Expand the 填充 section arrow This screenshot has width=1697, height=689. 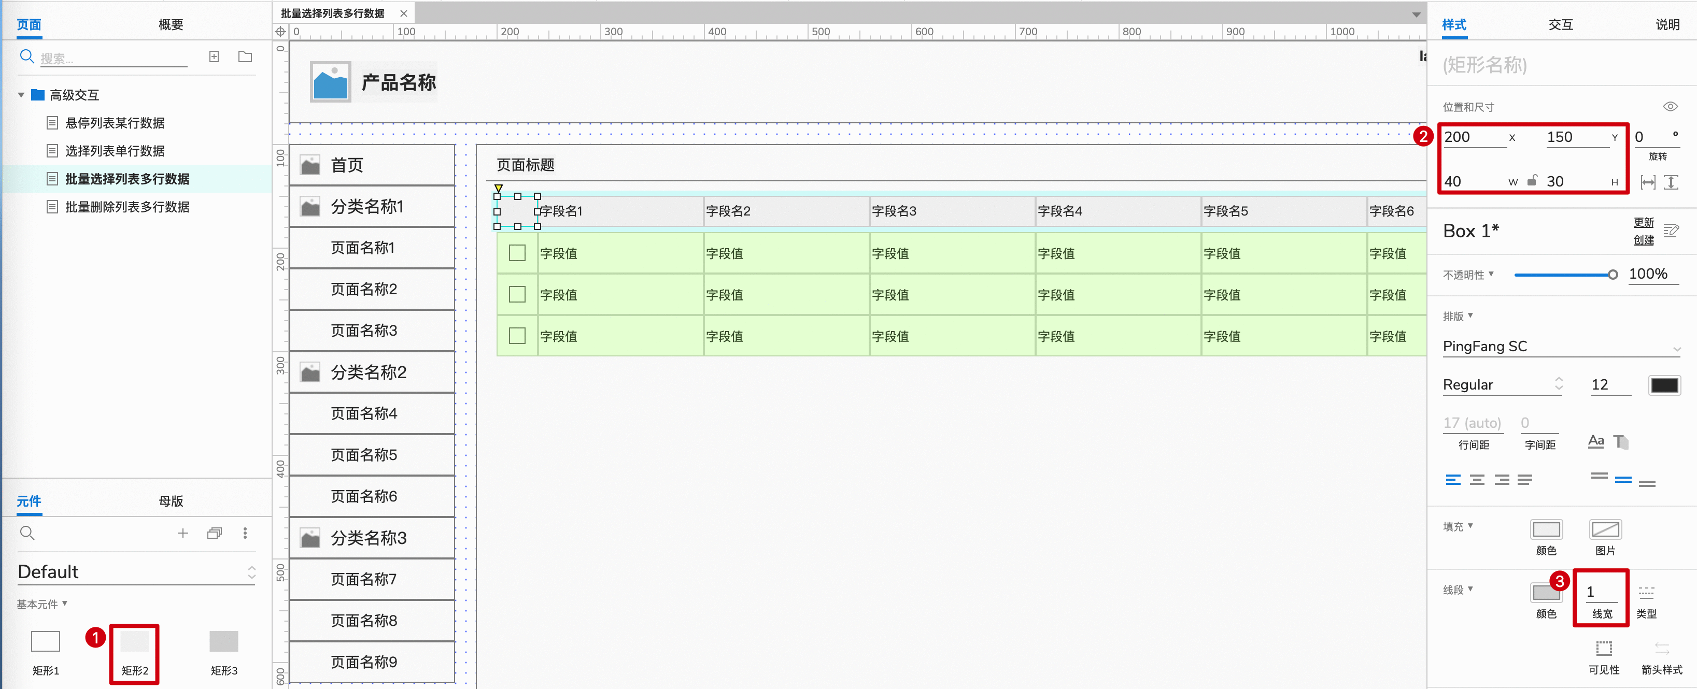[x=1470, y=526]
